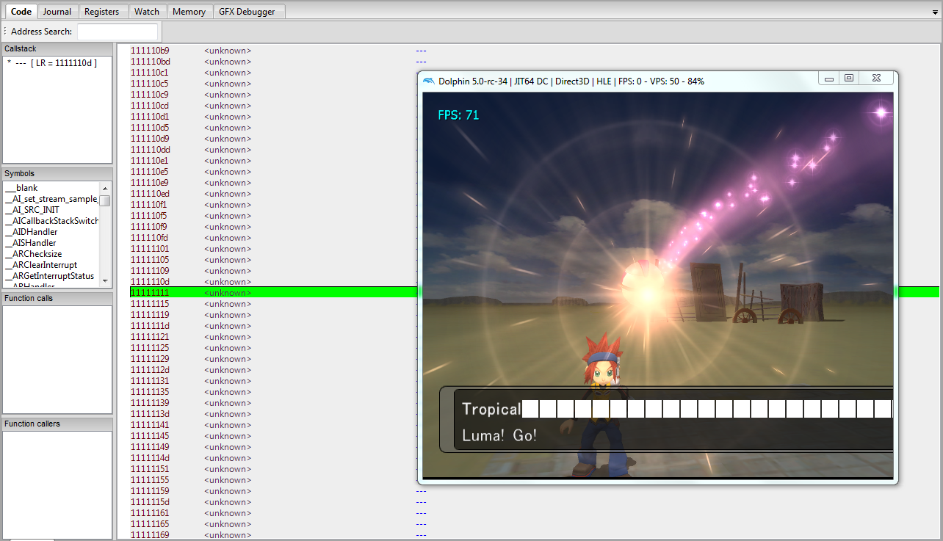The height and width of the screenshot is (541, 943).
Task: Minimize the Dolphin game window
Action: (x=829, y=78)
